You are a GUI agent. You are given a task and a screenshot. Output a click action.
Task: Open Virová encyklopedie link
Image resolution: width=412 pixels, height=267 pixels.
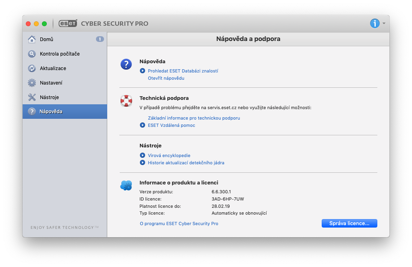coord(169,155)
